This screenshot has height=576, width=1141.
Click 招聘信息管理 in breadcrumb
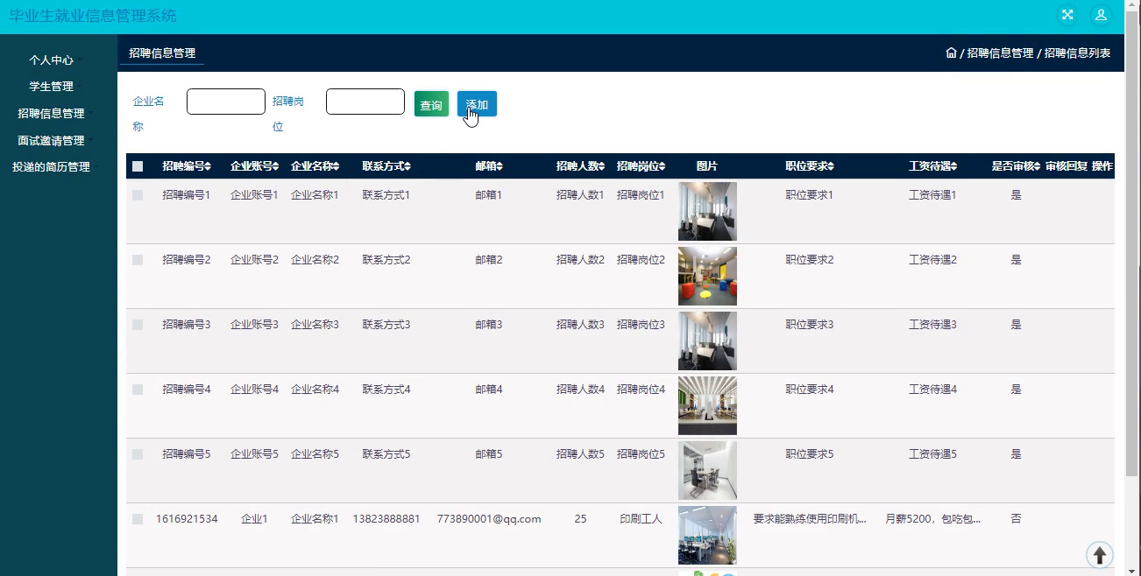[x=1000, y=53]
